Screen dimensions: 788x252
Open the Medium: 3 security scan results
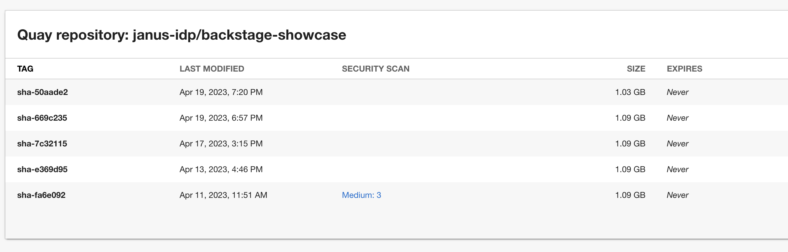tap(362, 195)
